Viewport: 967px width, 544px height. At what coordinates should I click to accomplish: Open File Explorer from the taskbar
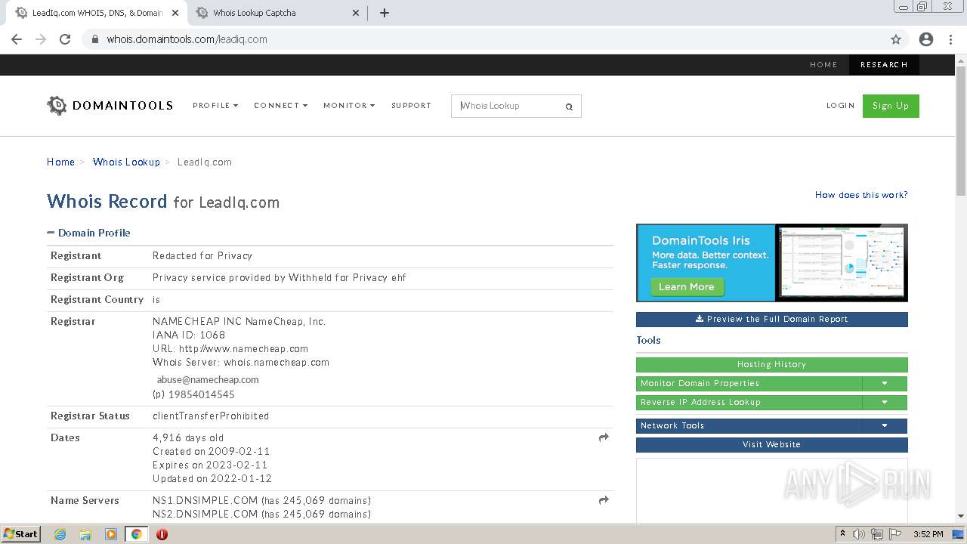(85, 534)
